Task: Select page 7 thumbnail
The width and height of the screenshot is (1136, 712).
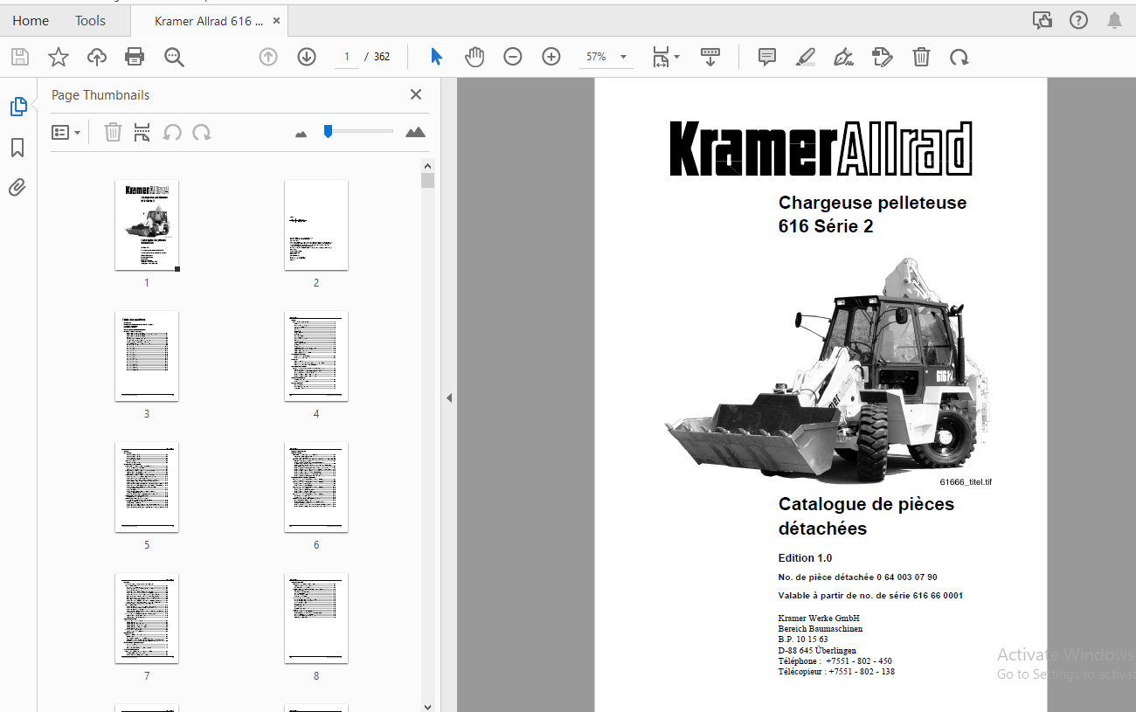Action: click(147, 619)
